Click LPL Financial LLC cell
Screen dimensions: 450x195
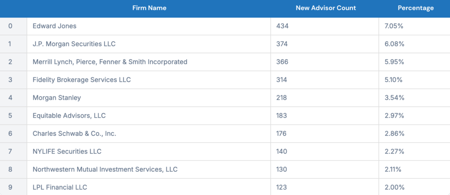click(x=149, y=187)
